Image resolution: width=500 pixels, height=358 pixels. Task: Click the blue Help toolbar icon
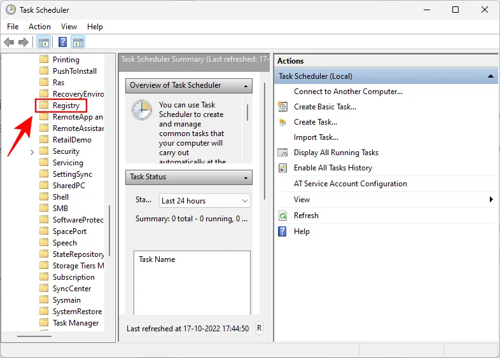63,43
